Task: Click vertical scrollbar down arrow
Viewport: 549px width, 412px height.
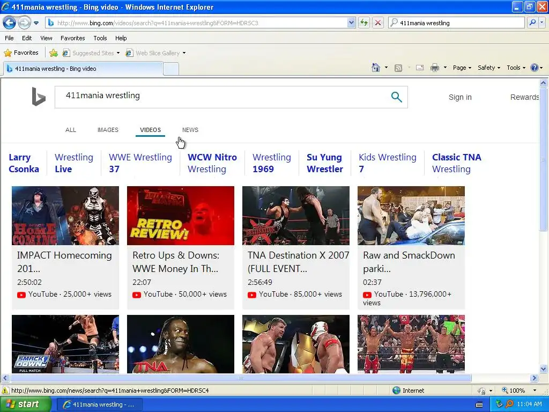Action: (544, 369)
